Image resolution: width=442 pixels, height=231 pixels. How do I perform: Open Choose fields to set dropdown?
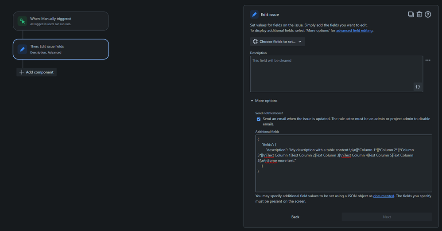277,42
